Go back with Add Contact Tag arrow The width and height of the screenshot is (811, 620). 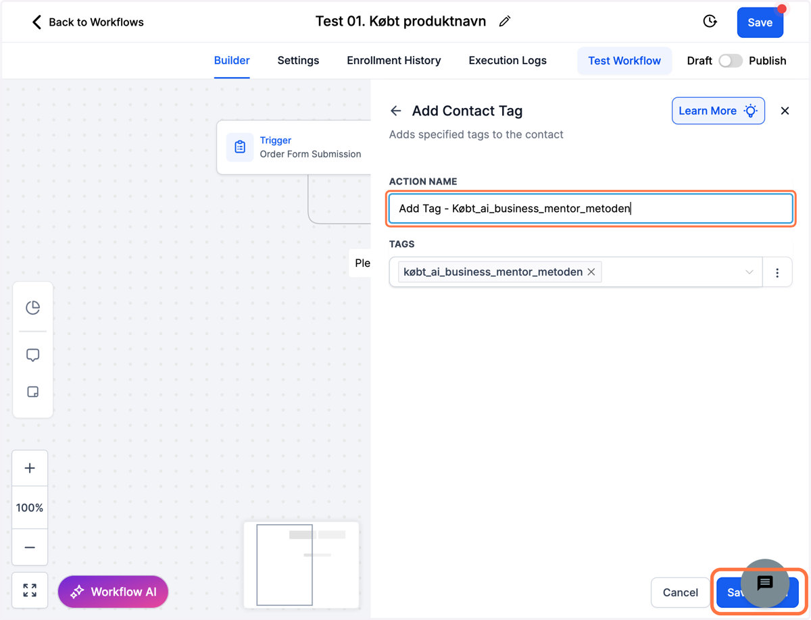click(x=396, y=111)
